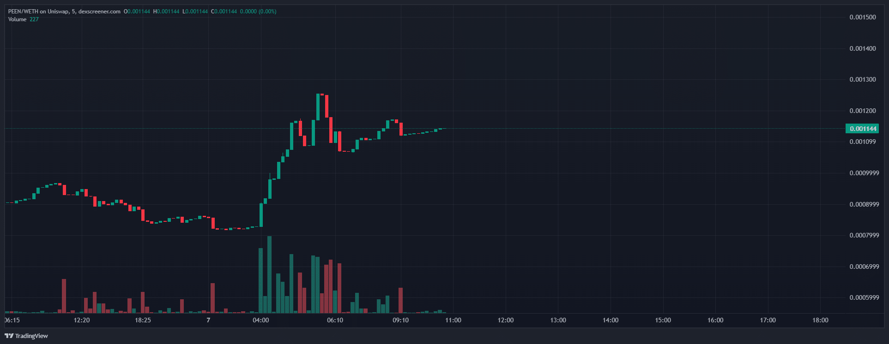This screenshot has width=889, height=344.
Task: Click the 11:00 time axis label
Action: tap(453, 320)
